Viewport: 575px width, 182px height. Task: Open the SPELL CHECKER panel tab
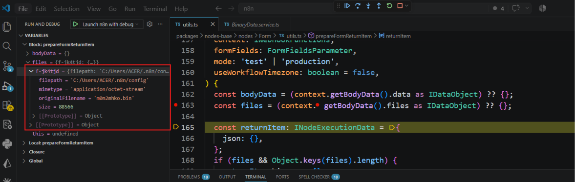point(319,177)
